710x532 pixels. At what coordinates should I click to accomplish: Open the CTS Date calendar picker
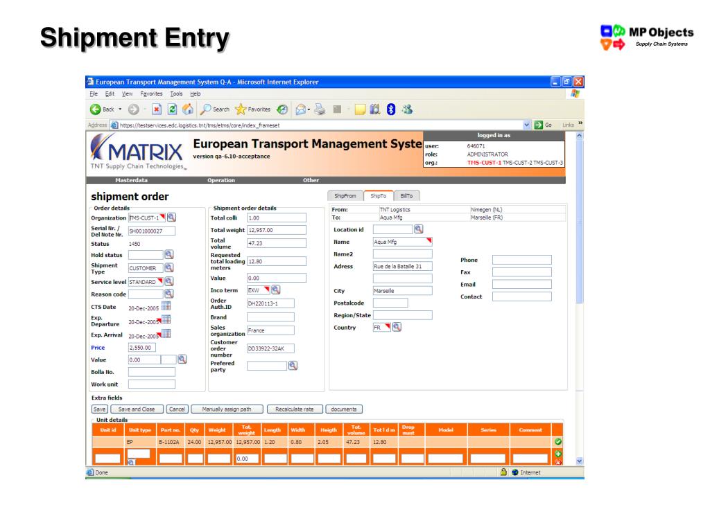tap(166, 306)
